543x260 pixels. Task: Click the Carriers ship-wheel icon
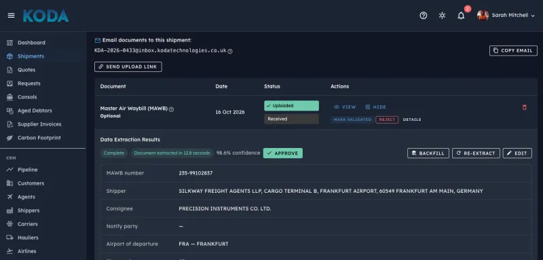click(10, 224)
